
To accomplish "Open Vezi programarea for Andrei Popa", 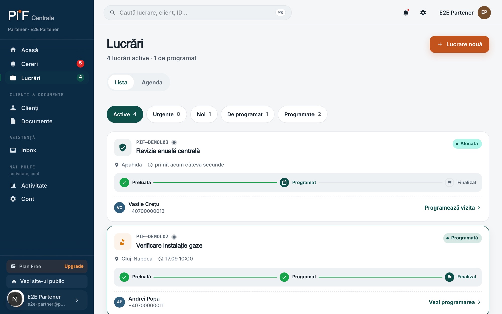I will tap(455, 302).
